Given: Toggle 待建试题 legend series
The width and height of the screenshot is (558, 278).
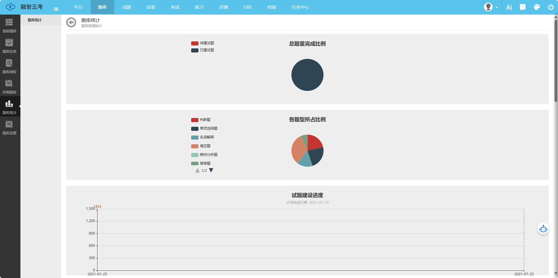Looking at the screenshot, I should [203, 43].
